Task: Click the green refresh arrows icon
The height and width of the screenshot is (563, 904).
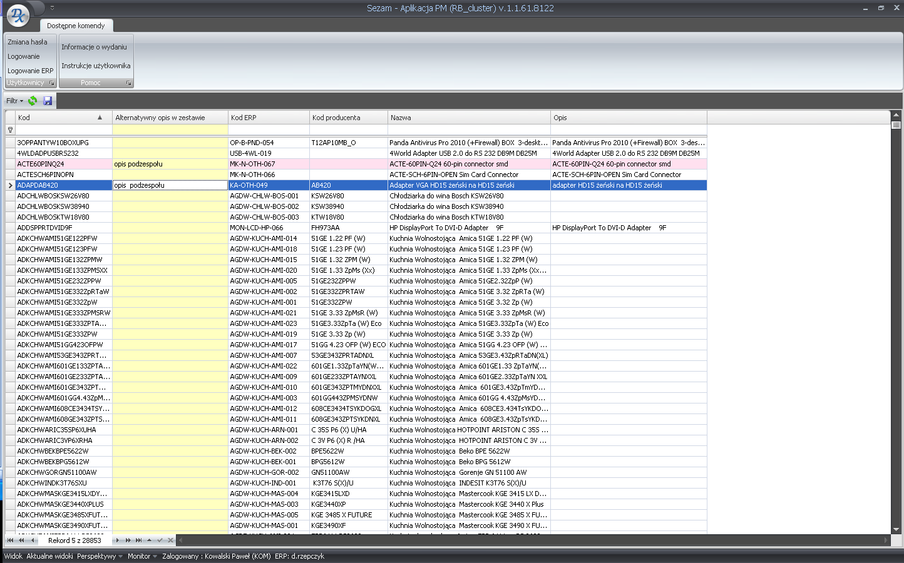Action: point(33,101)
